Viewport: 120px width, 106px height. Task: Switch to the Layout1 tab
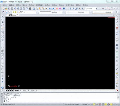[24, 91]
